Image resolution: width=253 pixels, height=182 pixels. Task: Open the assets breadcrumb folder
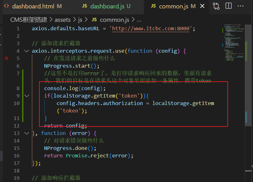(x=63, y=20)
